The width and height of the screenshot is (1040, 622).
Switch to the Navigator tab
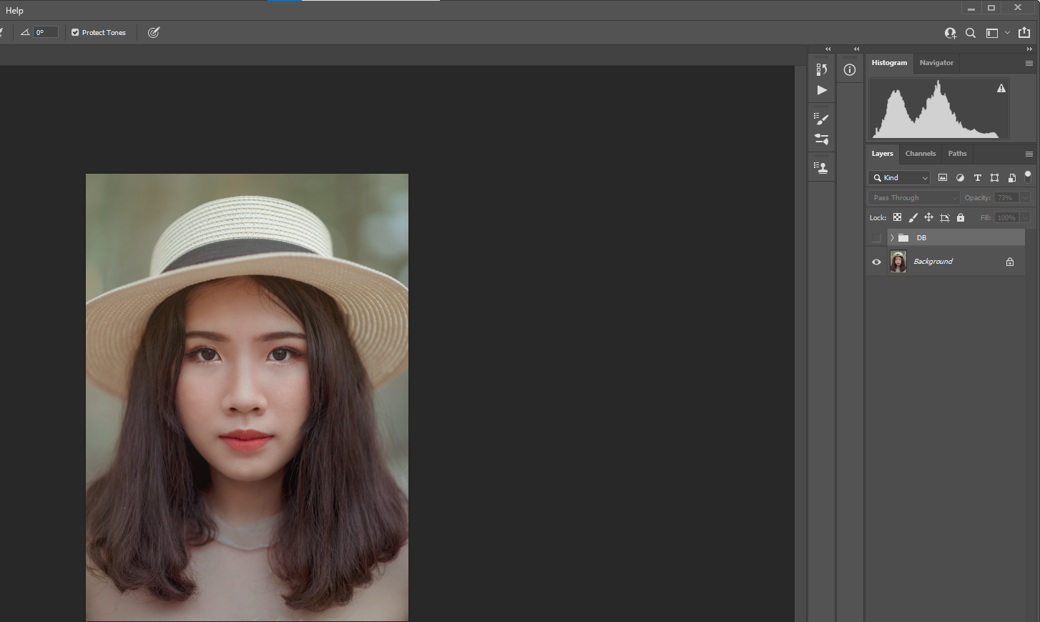936,63
